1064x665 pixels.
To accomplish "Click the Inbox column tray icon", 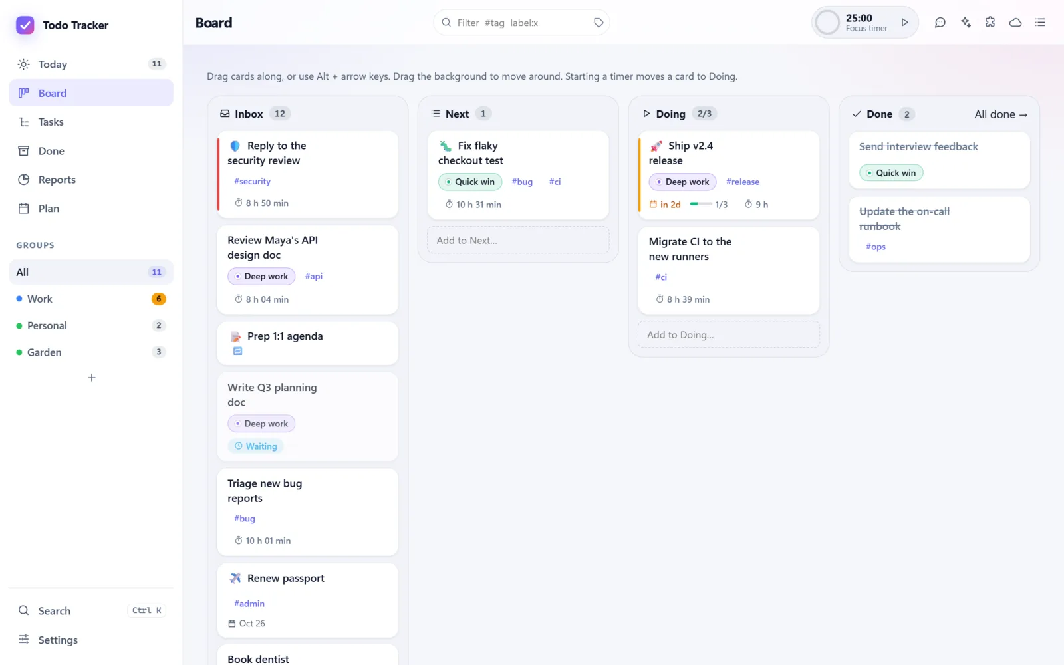I will tap(225, 114).
